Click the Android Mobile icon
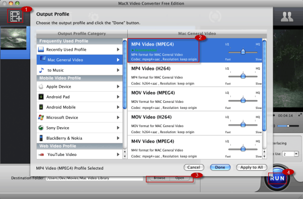Screen dimensions: 303x199 coord(41,107)
